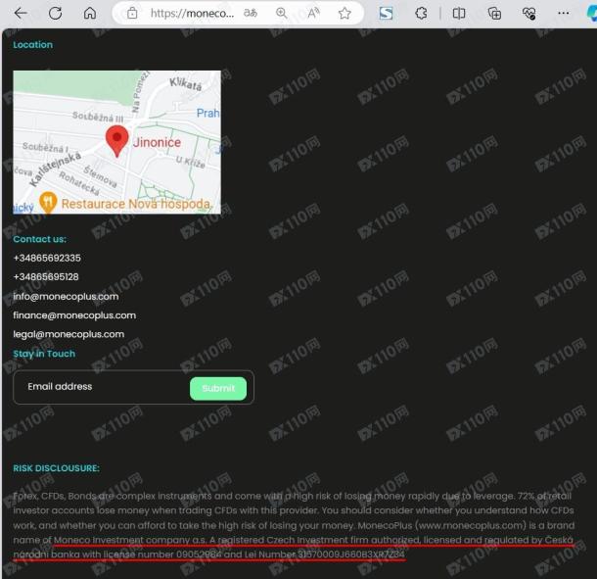597x579 pixels.
Task: View site information lock icon
Action: click(x=132, y=14)
